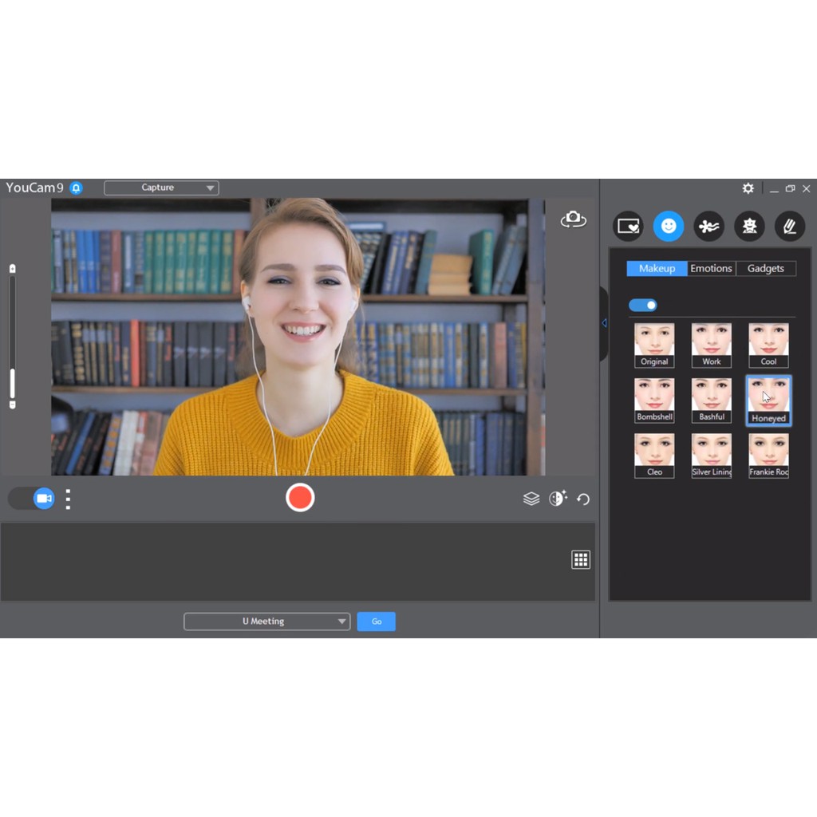Toggle the camera enable switch near preview bottom
Image resolution: width=817 pixels, height=817 pixels.
[31, 498]
